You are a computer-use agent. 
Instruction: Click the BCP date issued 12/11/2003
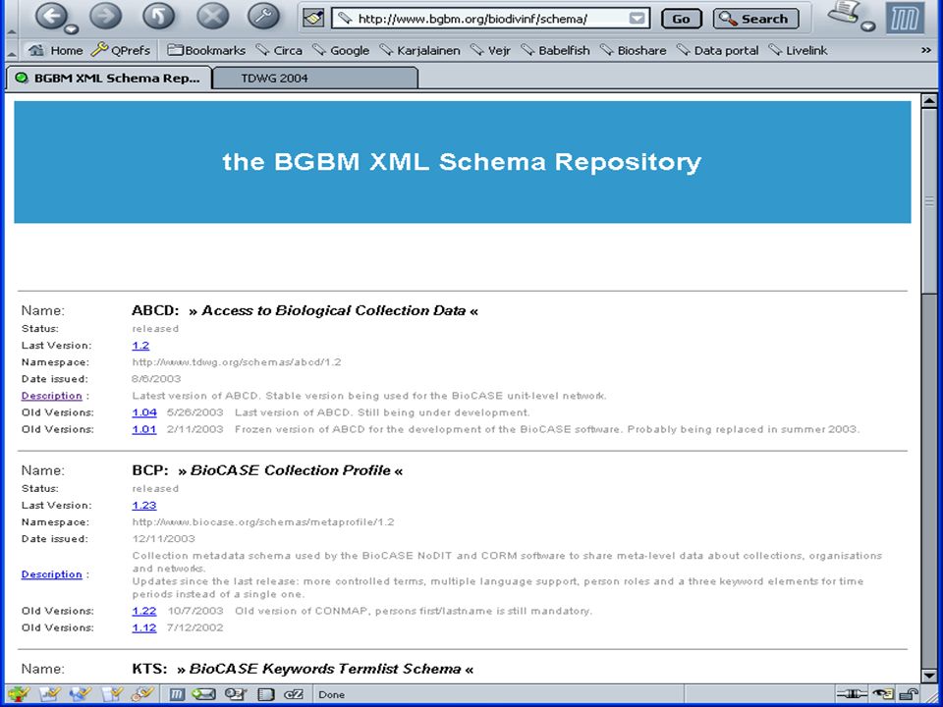pos(164,539)
